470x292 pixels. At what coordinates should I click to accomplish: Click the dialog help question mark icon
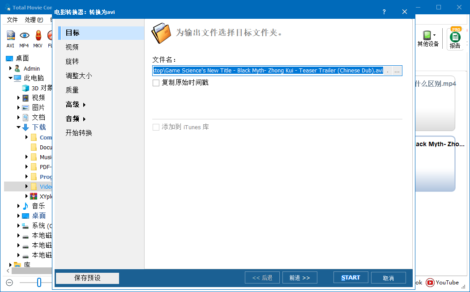point(384,12)
